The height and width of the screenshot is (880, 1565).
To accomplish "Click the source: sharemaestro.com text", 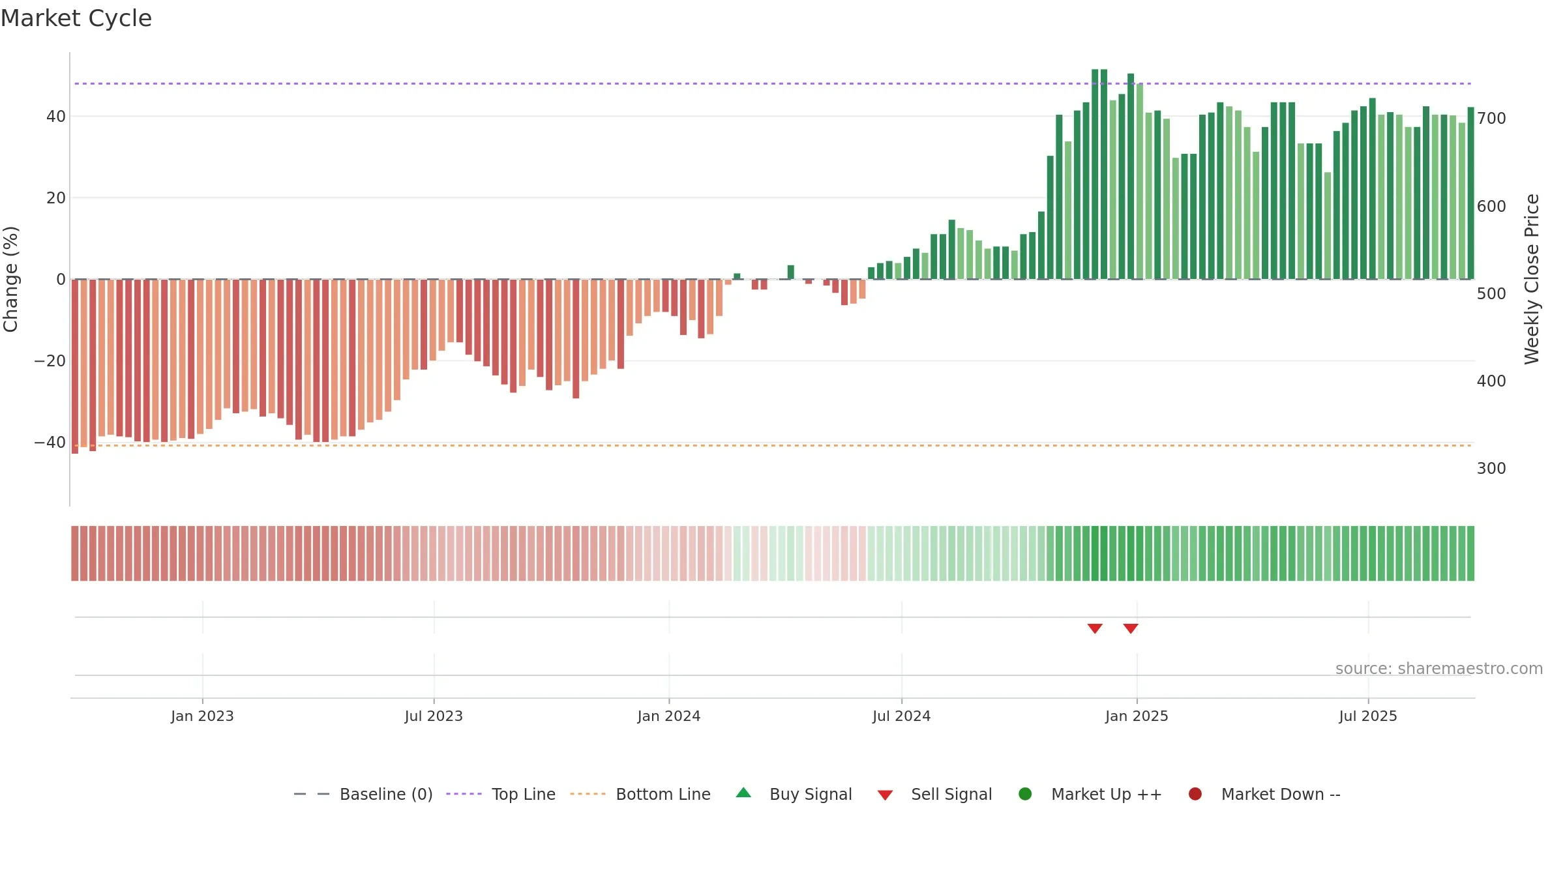I will (1439, 668).
